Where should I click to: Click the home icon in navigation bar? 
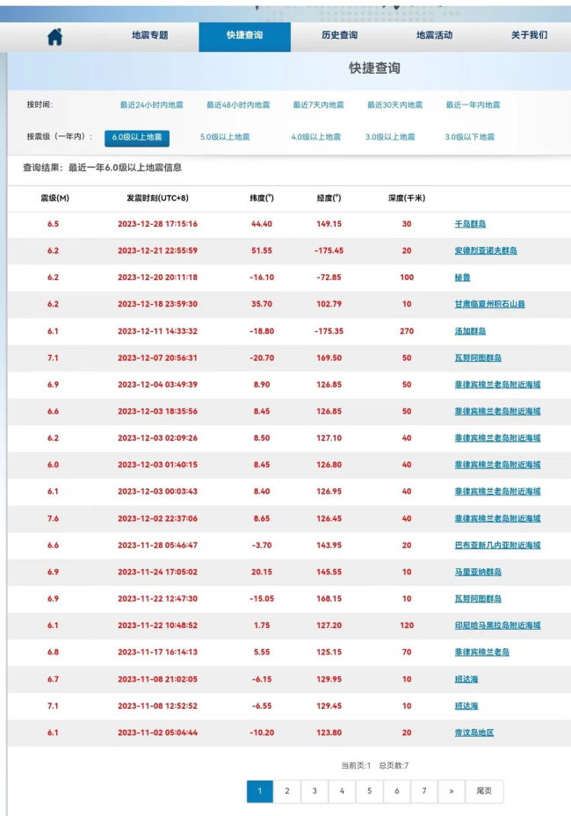[54, 37]
